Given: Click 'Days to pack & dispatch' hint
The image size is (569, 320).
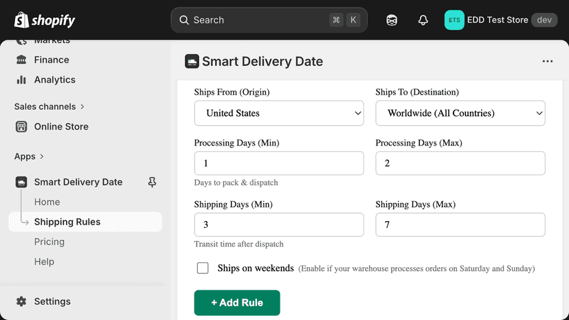Looking at the screenshot, I should [x=236, y=183].
